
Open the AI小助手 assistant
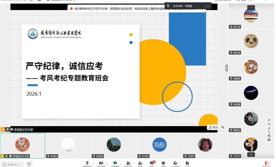pos(175,162)
